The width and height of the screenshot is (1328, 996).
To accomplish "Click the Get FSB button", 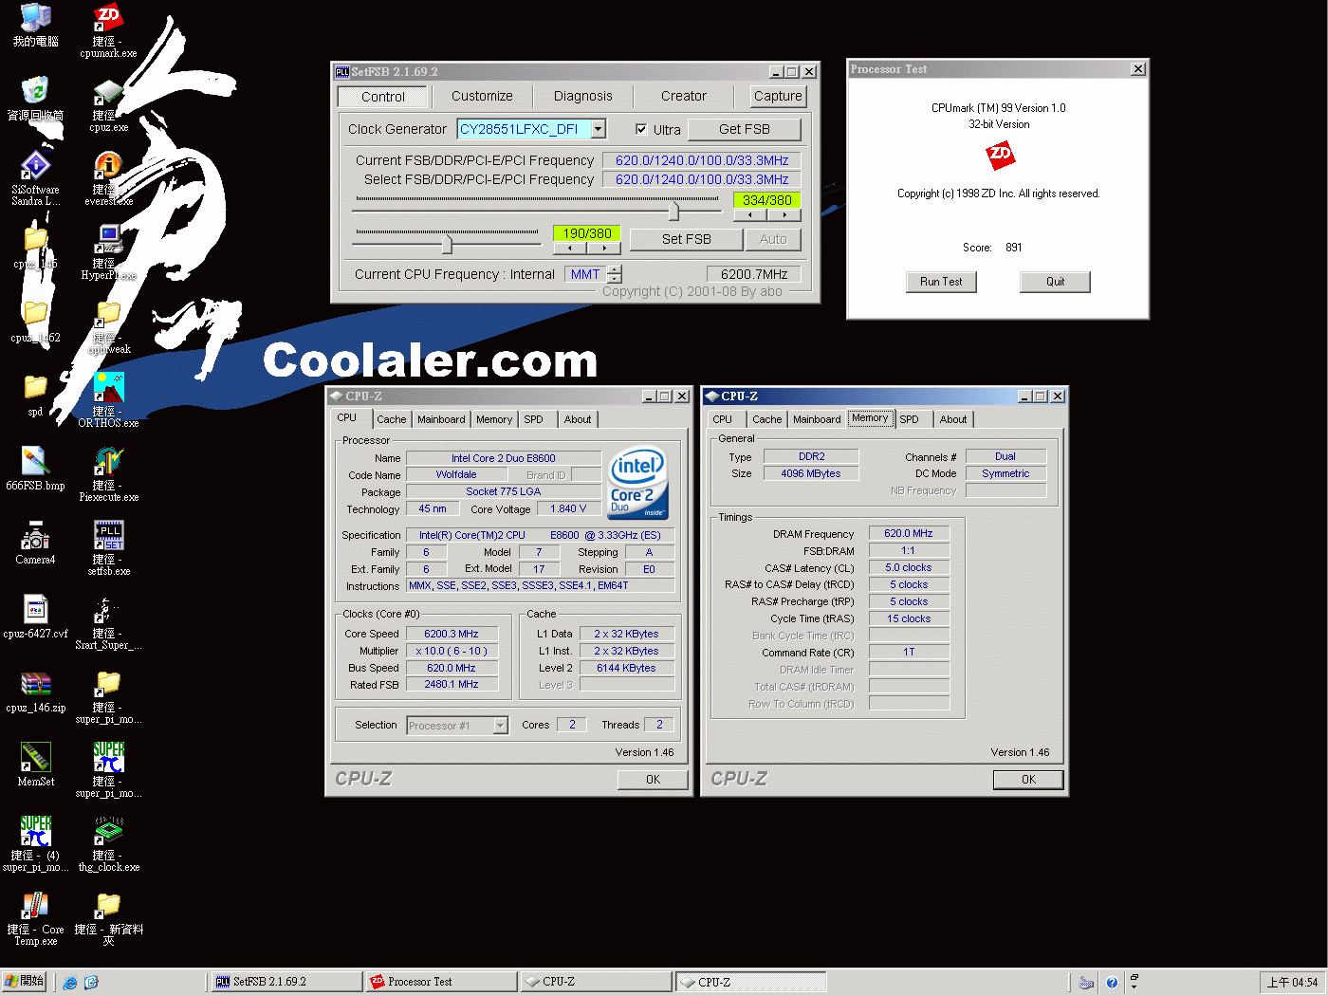I will click(745, 129).
